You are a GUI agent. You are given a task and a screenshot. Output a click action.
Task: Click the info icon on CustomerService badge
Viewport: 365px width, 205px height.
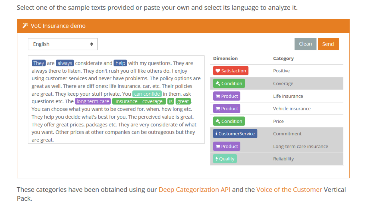click(x=216, y=134)
